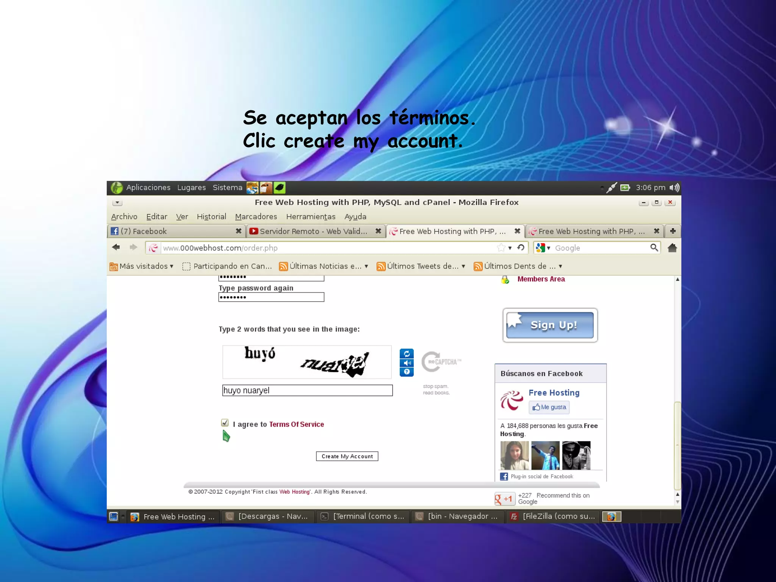Image resolution: width=776 pixels, height=582 pixels.
Task: Click the Members Area lock icon
Action: (505, 280)
